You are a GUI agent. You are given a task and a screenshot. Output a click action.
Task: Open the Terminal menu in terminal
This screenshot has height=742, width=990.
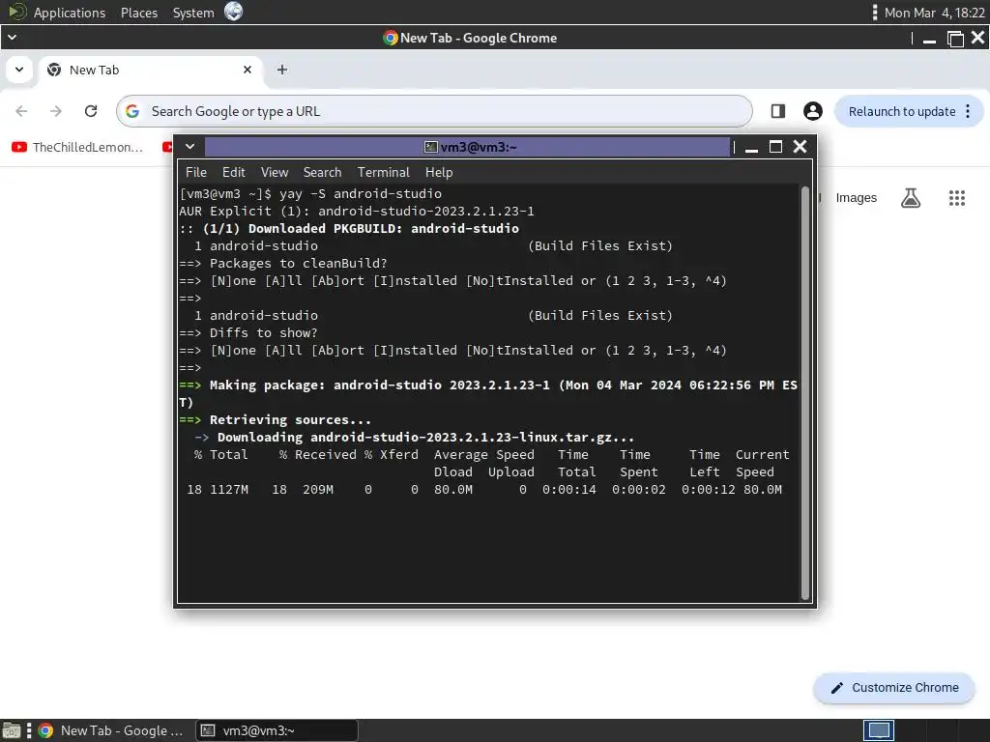[383, 172]
